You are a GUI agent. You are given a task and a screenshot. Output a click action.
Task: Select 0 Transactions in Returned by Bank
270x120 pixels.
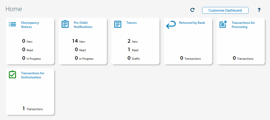(x=190, y=58)
